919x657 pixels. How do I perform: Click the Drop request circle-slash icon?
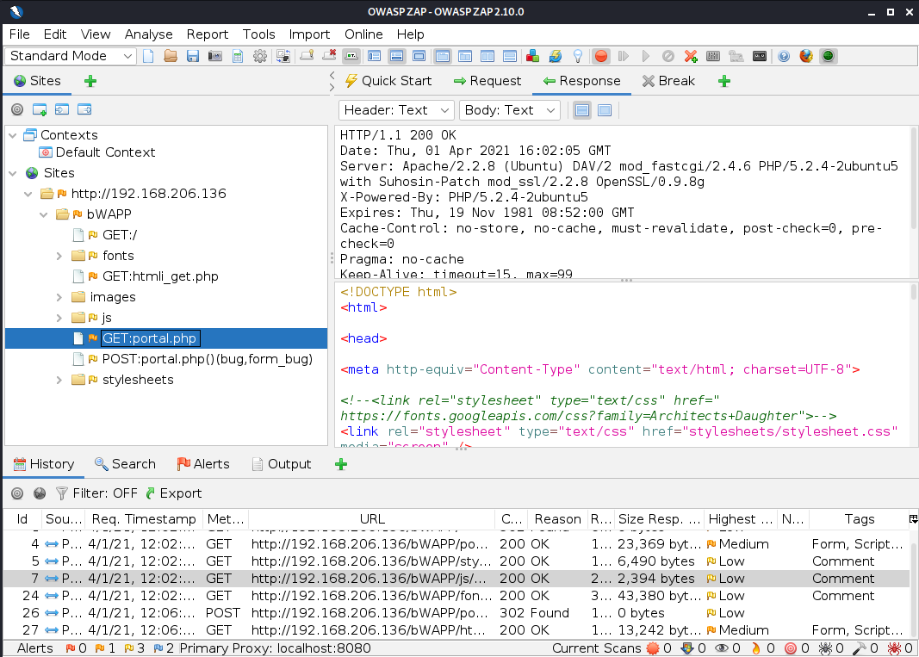tap(668, 56)
